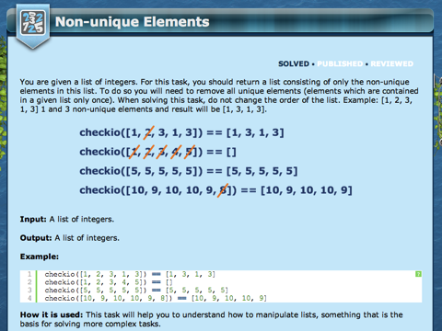The height and width of the screenshot is (331, 442).
Task: Click the 'Example:' label
Action: click(40, 257)
